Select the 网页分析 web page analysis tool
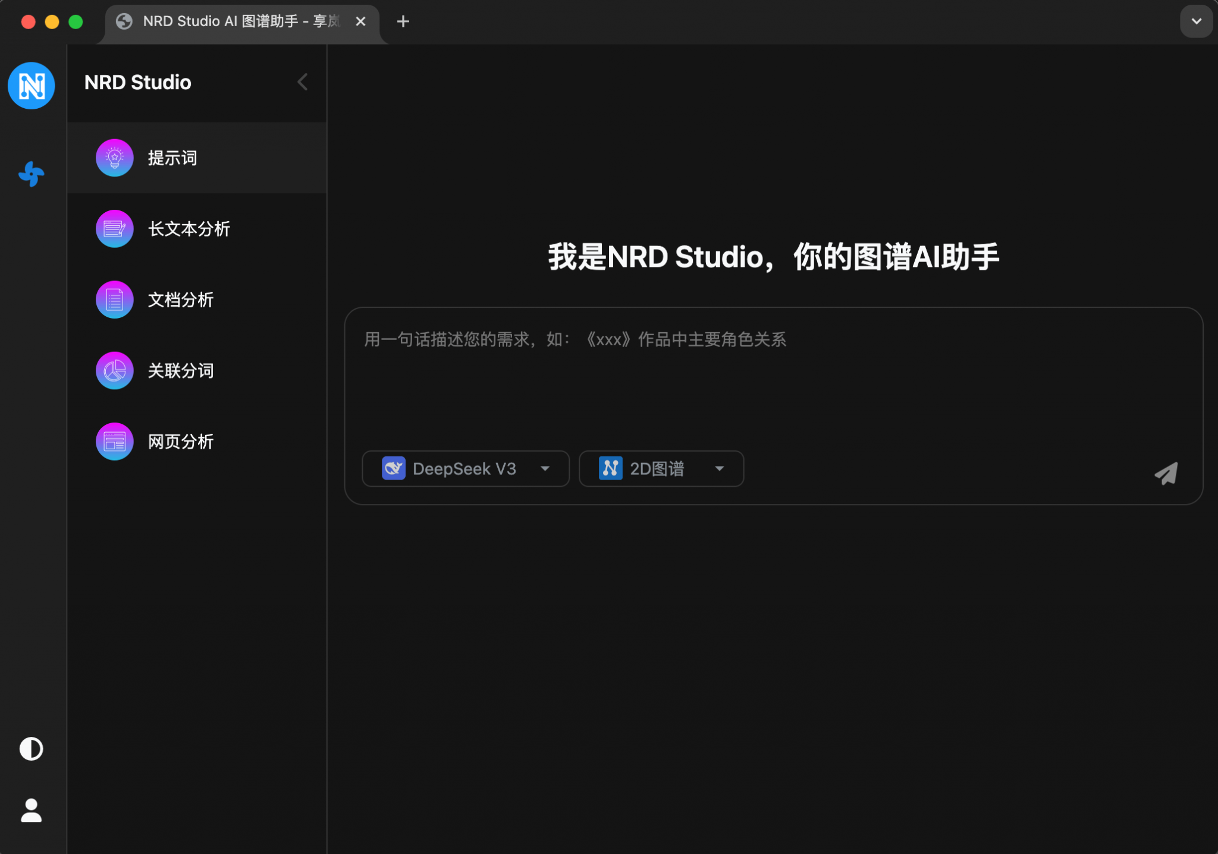The image size is (1218, 854). coord(181,441)
